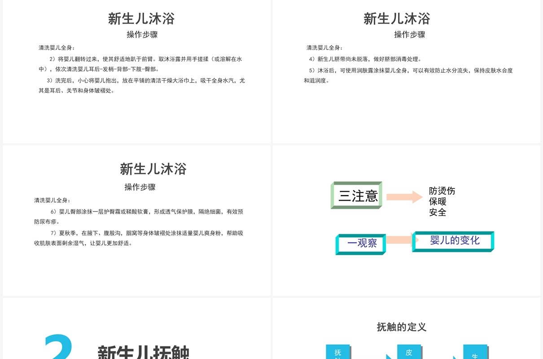Select the 保暖 text
This screenshot has height=359, width=543.
[438, 201]
